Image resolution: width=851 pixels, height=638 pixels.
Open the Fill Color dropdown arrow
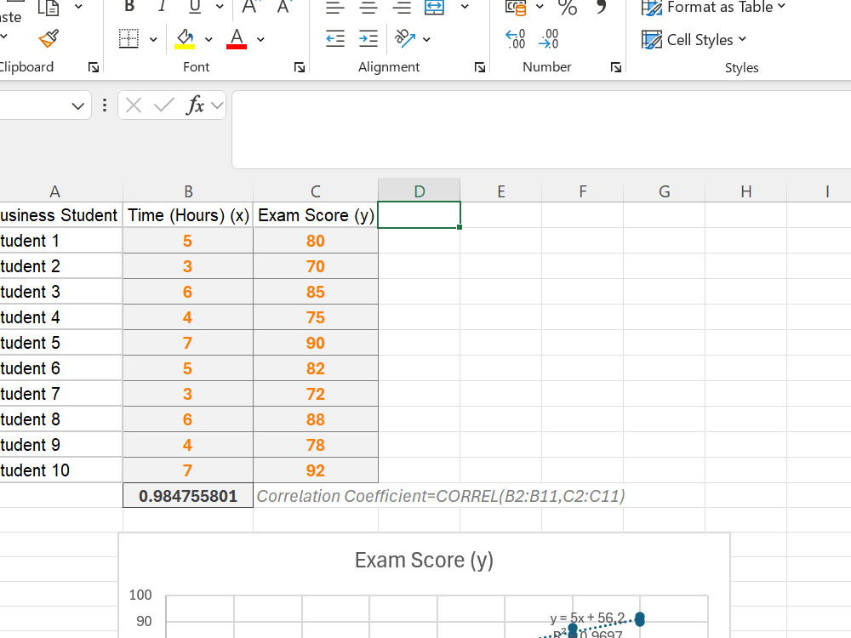click(x=208, y=39)
